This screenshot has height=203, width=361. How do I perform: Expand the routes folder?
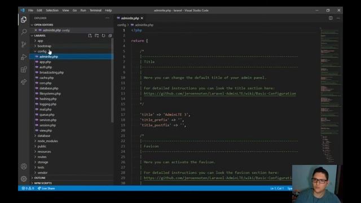[x=42, y=157]
